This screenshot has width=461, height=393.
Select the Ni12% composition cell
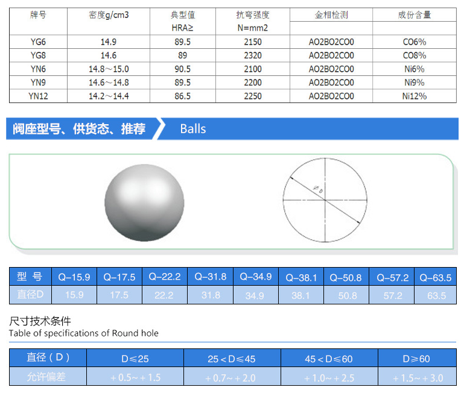(414, 96)
